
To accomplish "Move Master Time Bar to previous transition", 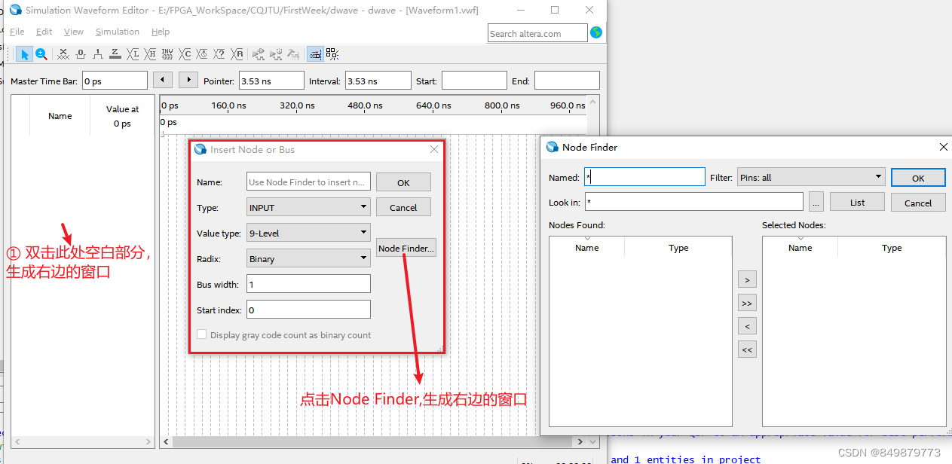I will tap(163, 80).
